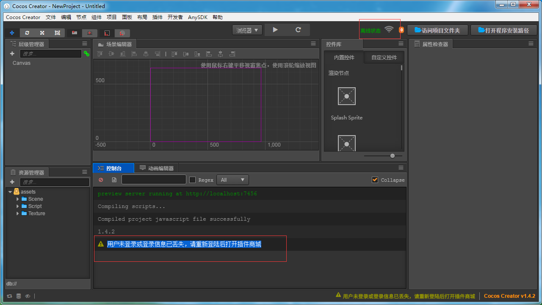Click the first align tool in scene toolbar
This screenshot has height=305, width=542.
pos(100,54)
